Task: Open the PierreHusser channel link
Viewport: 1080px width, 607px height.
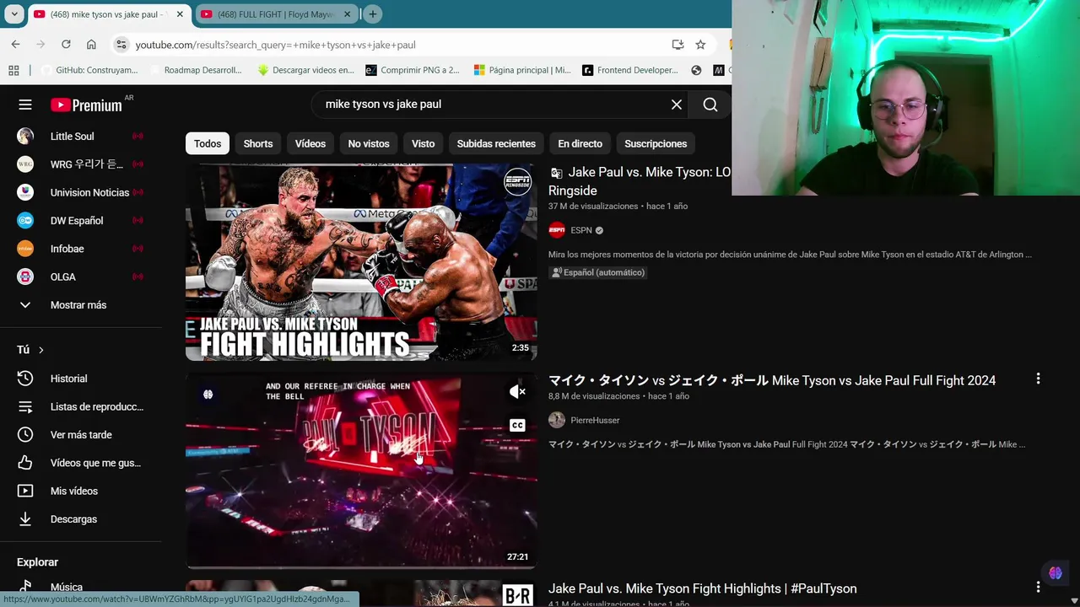Action: click(x=595, y=420)
